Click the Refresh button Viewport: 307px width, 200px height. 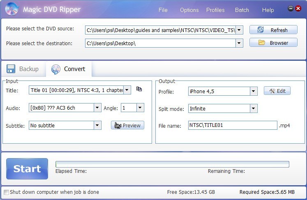[x=273, y=30]
